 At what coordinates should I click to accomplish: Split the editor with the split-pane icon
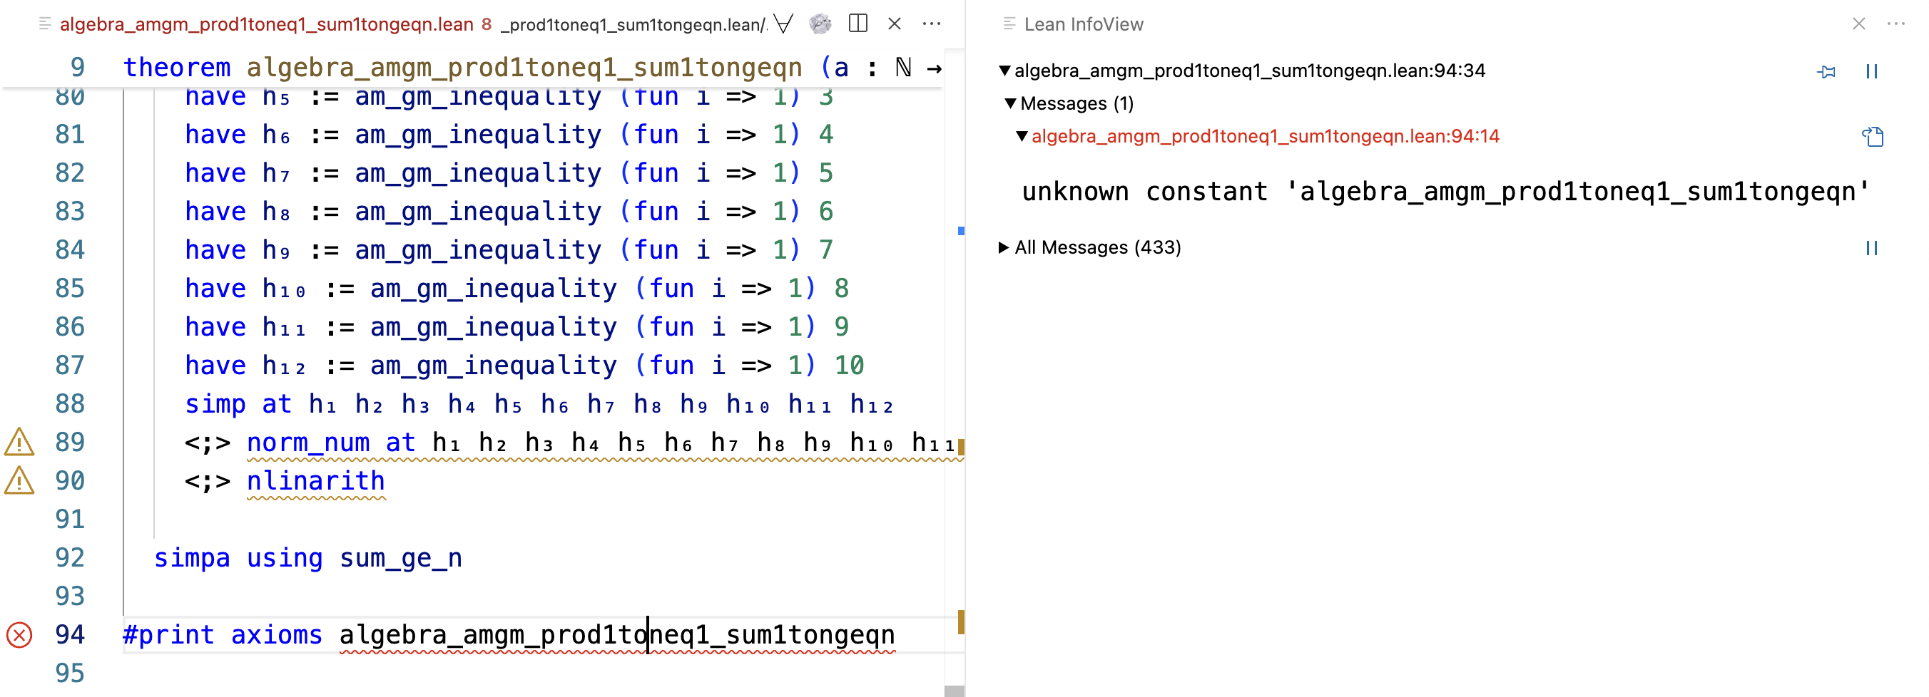[857, 24]
